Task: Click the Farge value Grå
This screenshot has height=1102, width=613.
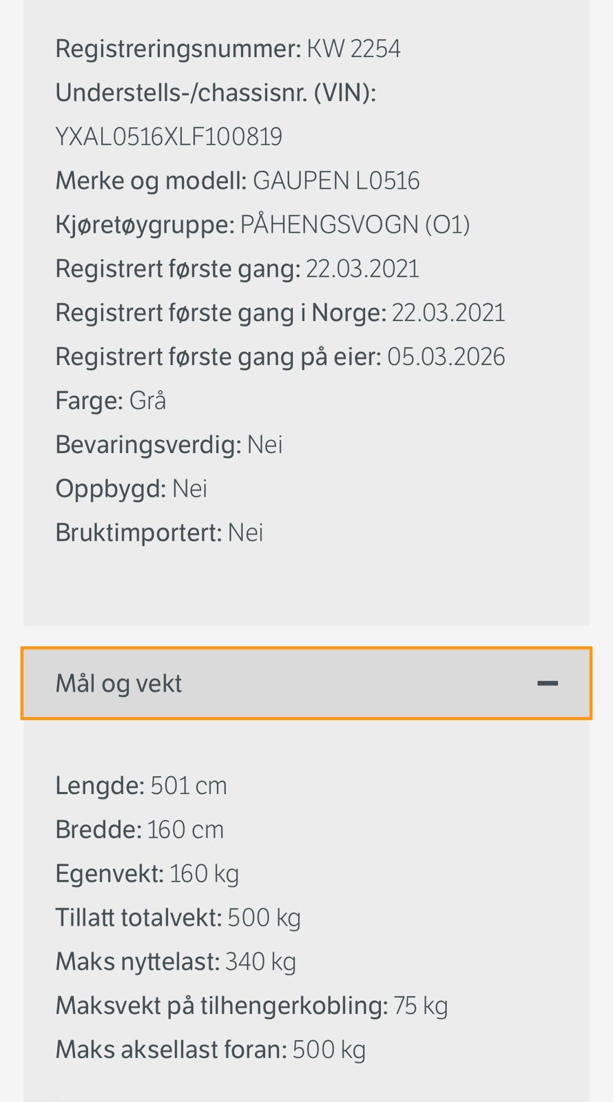Action: 147,401
